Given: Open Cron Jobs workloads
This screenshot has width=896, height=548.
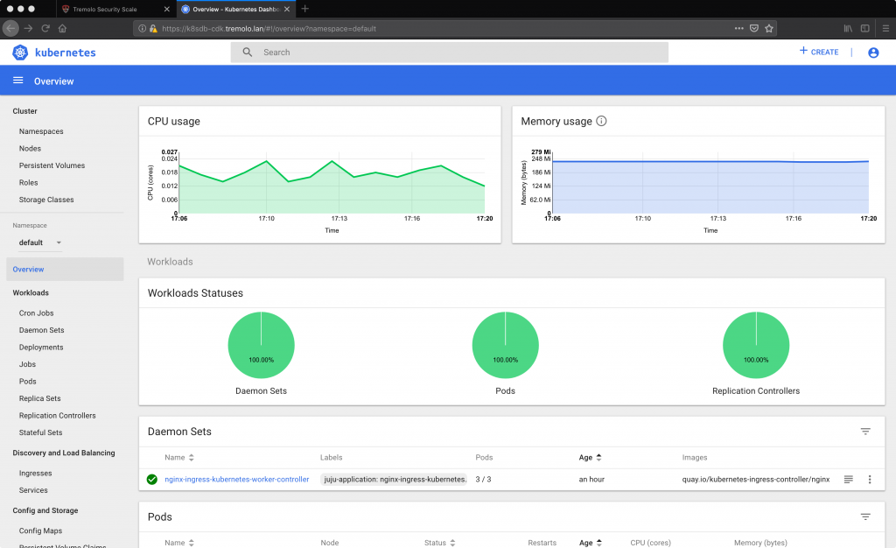Looking at the screenshot, I should click(36, 313).
